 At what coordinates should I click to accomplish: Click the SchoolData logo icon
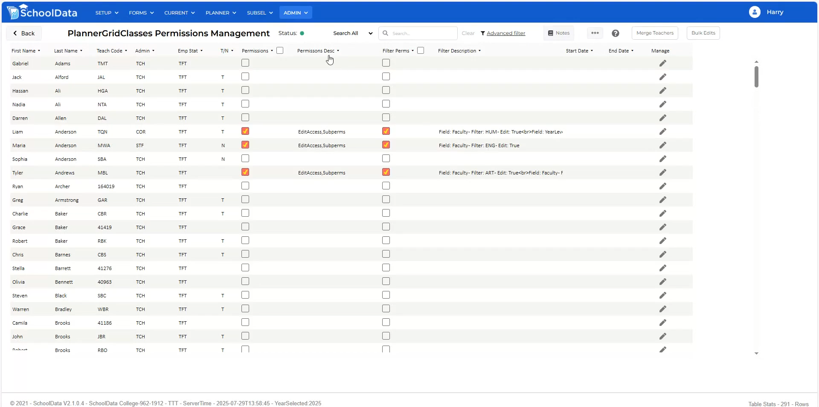click(x=13, y=12)
